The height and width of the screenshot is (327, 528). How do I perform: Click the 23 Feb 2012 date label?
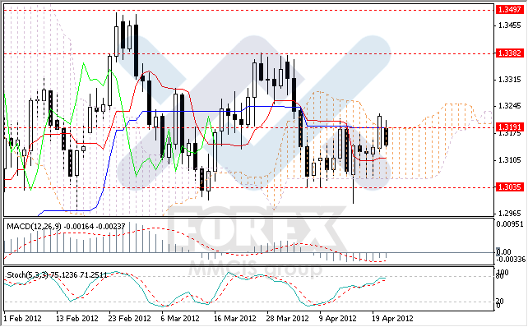tap(130, 318)
